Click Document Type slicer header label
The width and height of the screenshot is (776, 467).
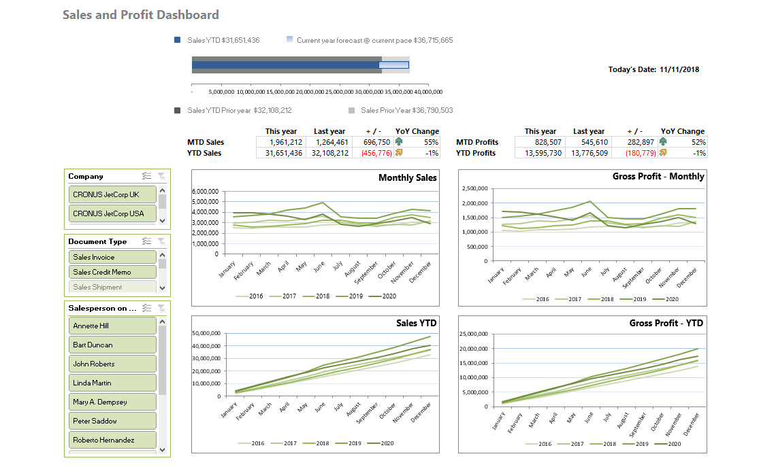pos(97,241)
